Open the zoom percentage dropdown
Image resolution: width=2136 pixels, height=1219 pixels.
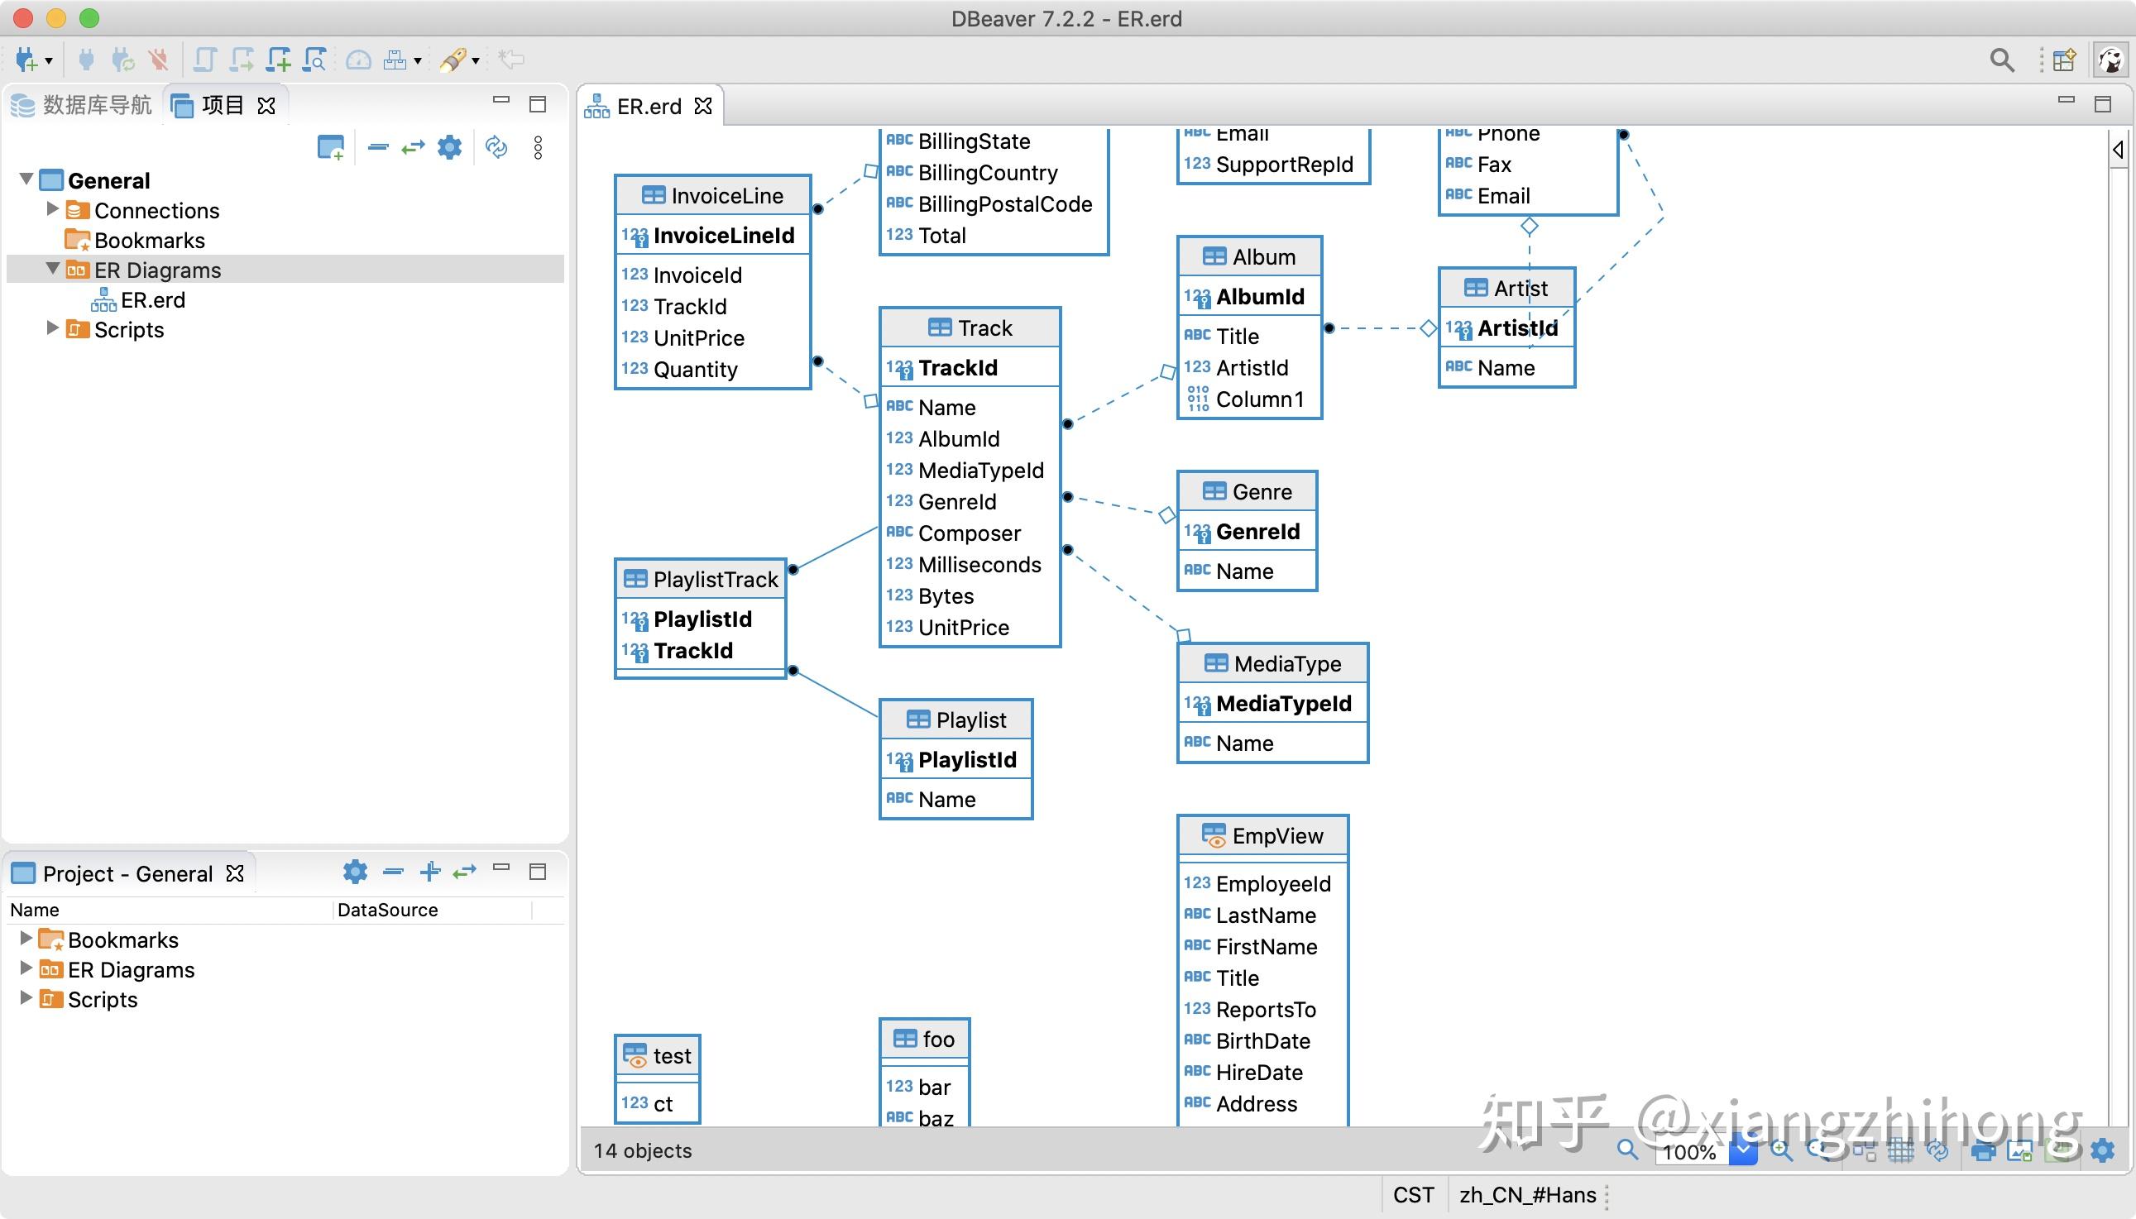click(x=1742, y=1151)
